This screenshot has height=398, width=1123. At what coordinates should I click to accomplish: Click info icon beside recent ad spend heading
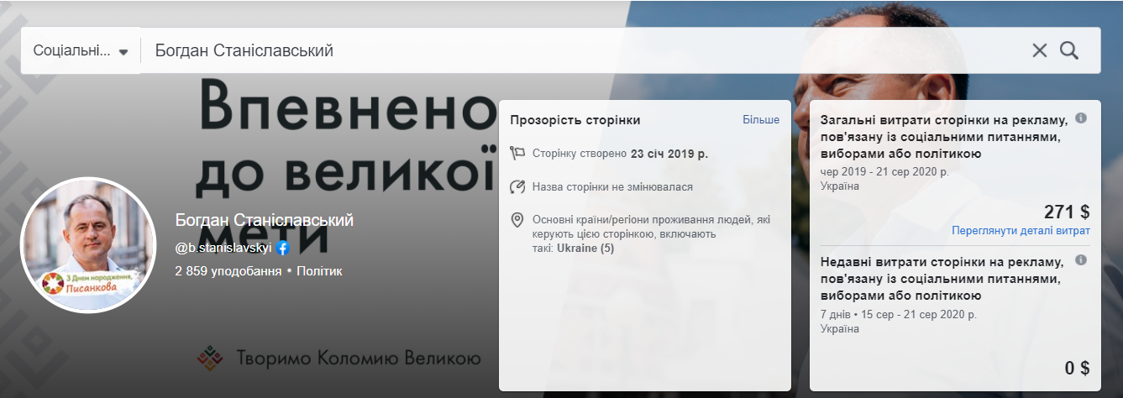coord(1082,259)
